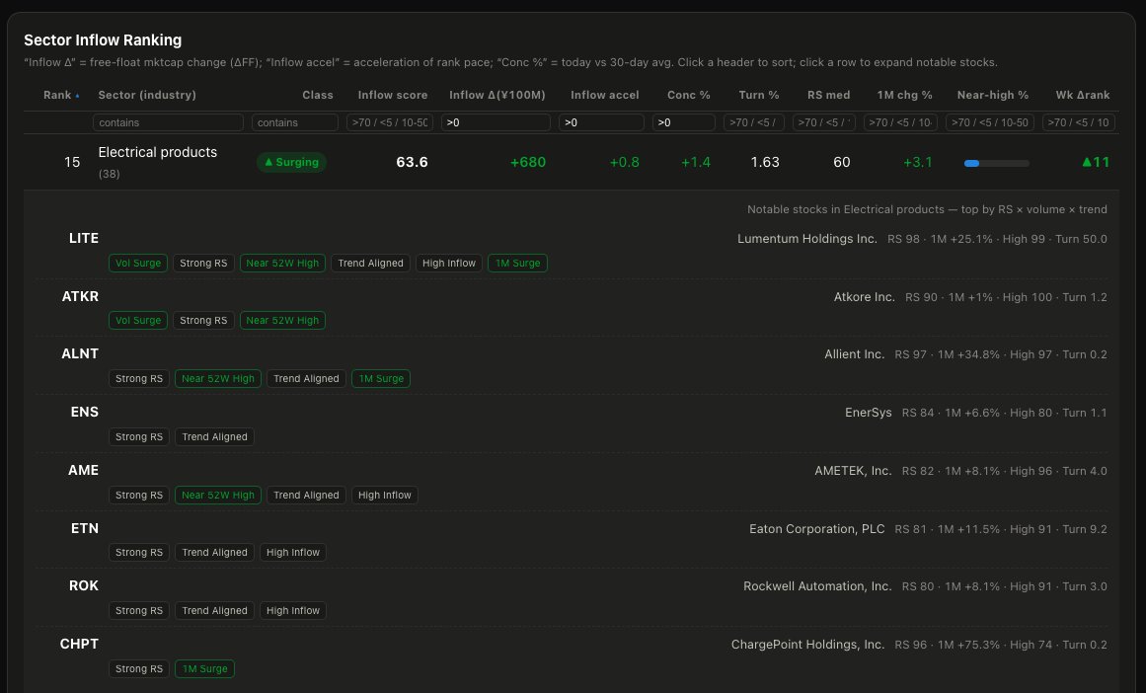Sort by Wk Δrank header
This screenshot has width=1146, height=693.
coord(1083,95)
